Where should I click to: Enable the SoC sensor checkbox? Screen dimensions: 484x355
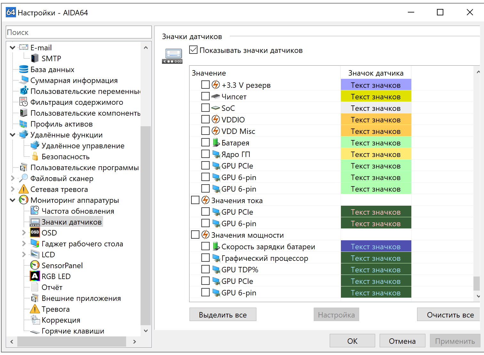[x=205, y=108]
